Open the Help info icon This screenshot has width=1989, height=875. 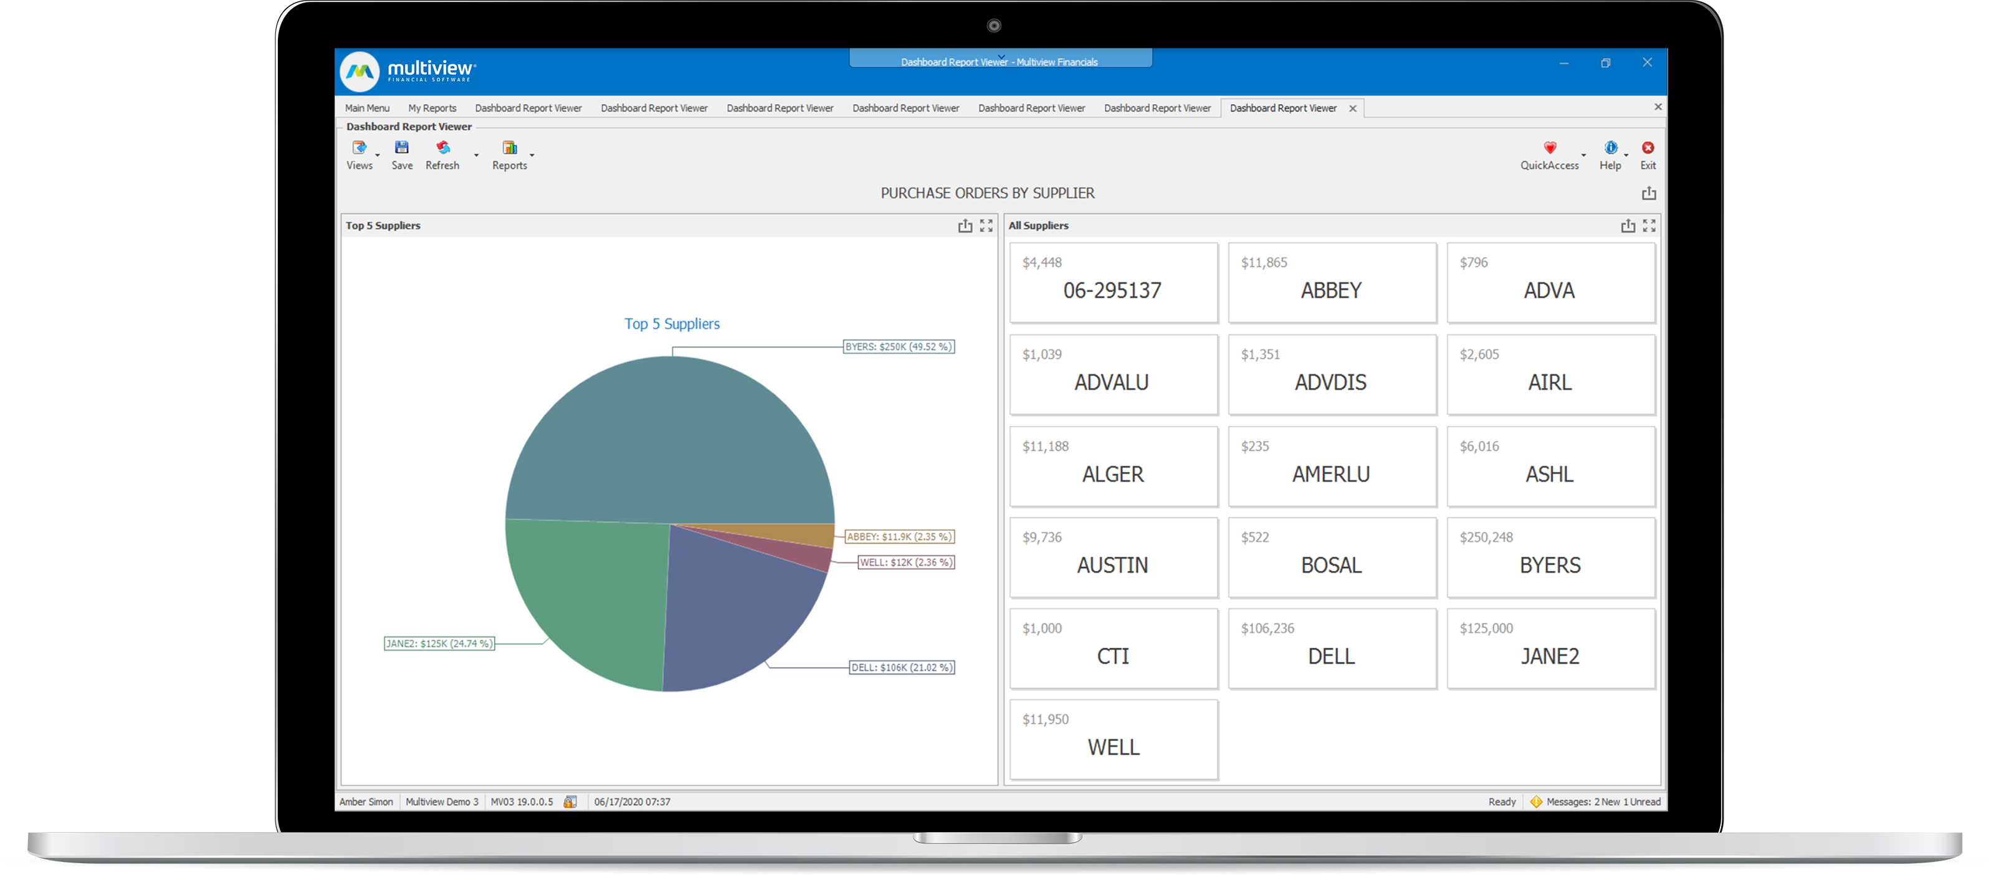coord(1610,148)
